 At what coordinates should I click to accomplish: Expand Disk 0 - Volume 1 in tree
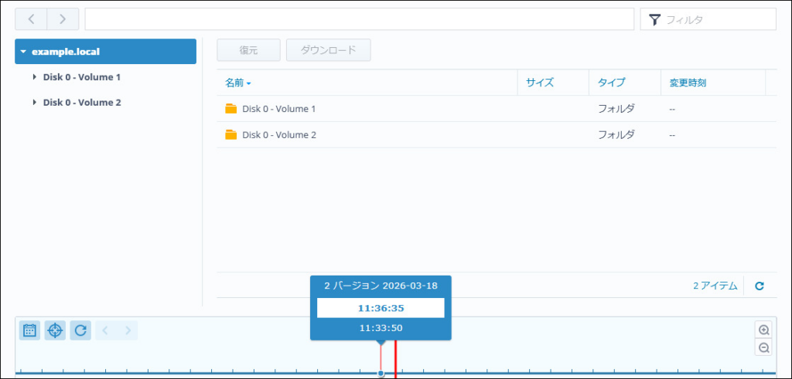[x=35, y=77]
